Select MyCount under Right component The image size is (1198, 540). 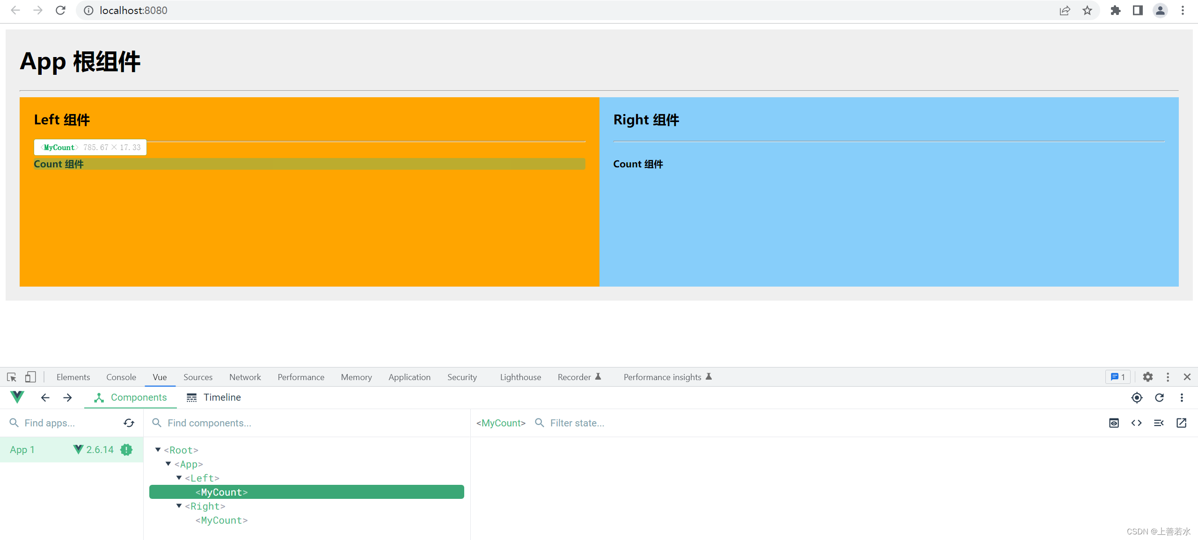tap(221, 520)
